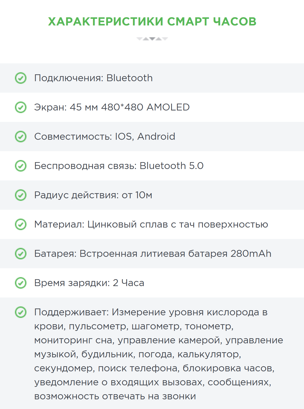The width and height of the screenshot is (304, 409).
Task: Click the checkmark icon beside Поддерживает list
Action: coord(21,312)
